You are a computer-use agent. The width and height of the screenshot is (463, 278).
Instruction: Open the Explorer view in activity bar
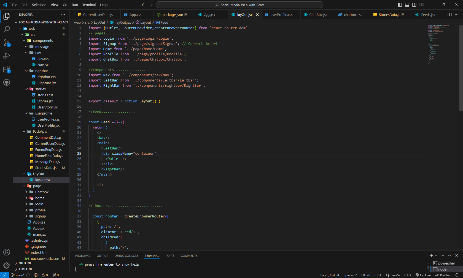click(7, 16)
